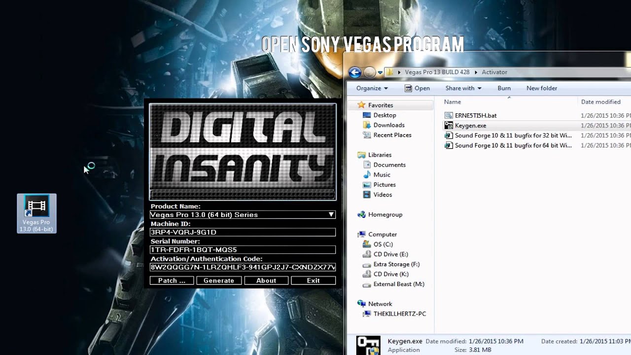
Task: Open Downloads in Favorites
Action: [x=389, y=125]
